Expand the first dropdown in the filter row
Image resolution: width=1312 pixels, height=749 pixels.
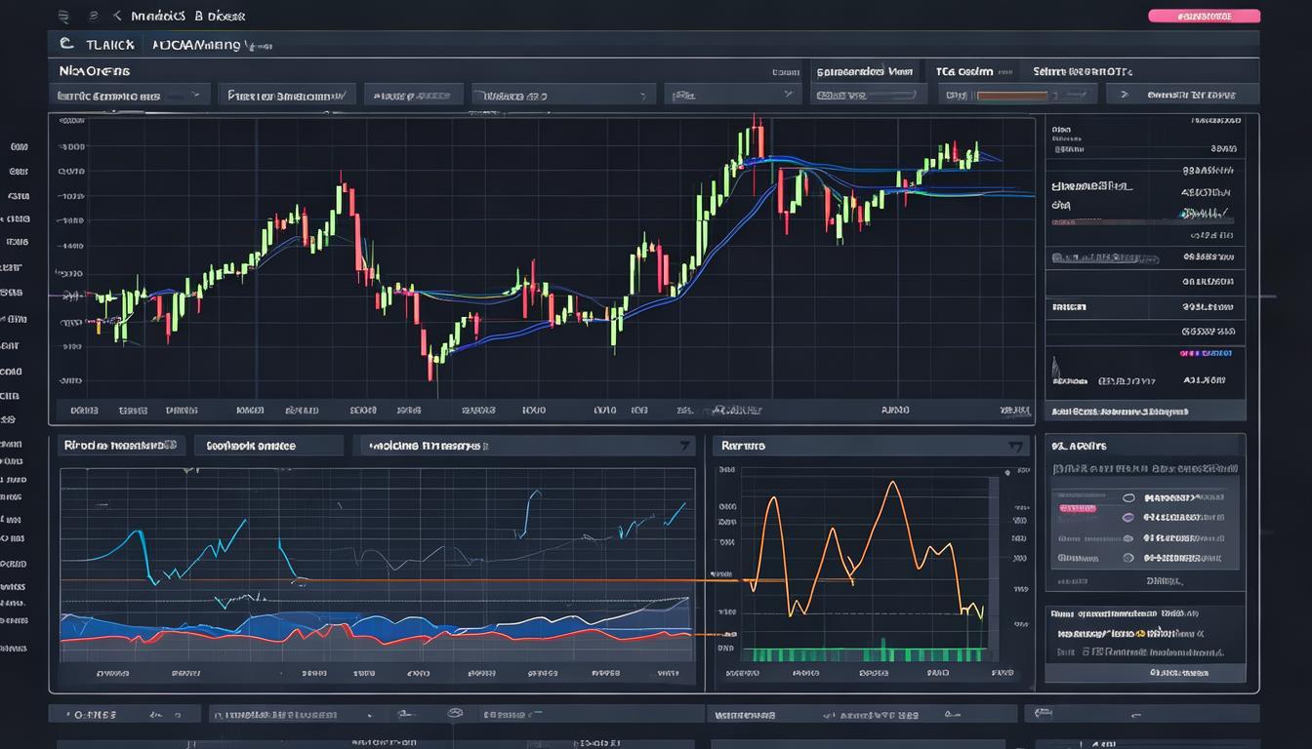(x=129, y=95)
